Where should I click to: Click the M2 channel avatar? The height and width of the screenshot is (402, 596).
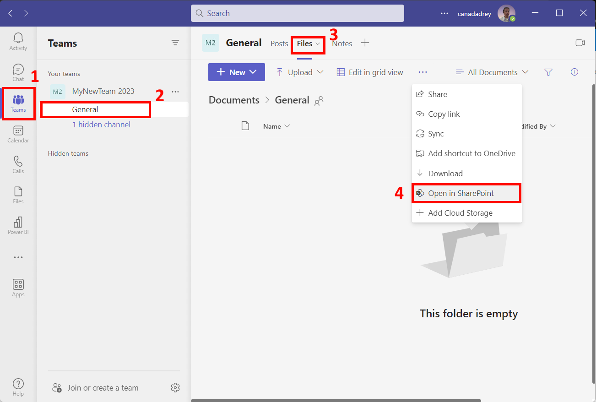click(211, 43)
